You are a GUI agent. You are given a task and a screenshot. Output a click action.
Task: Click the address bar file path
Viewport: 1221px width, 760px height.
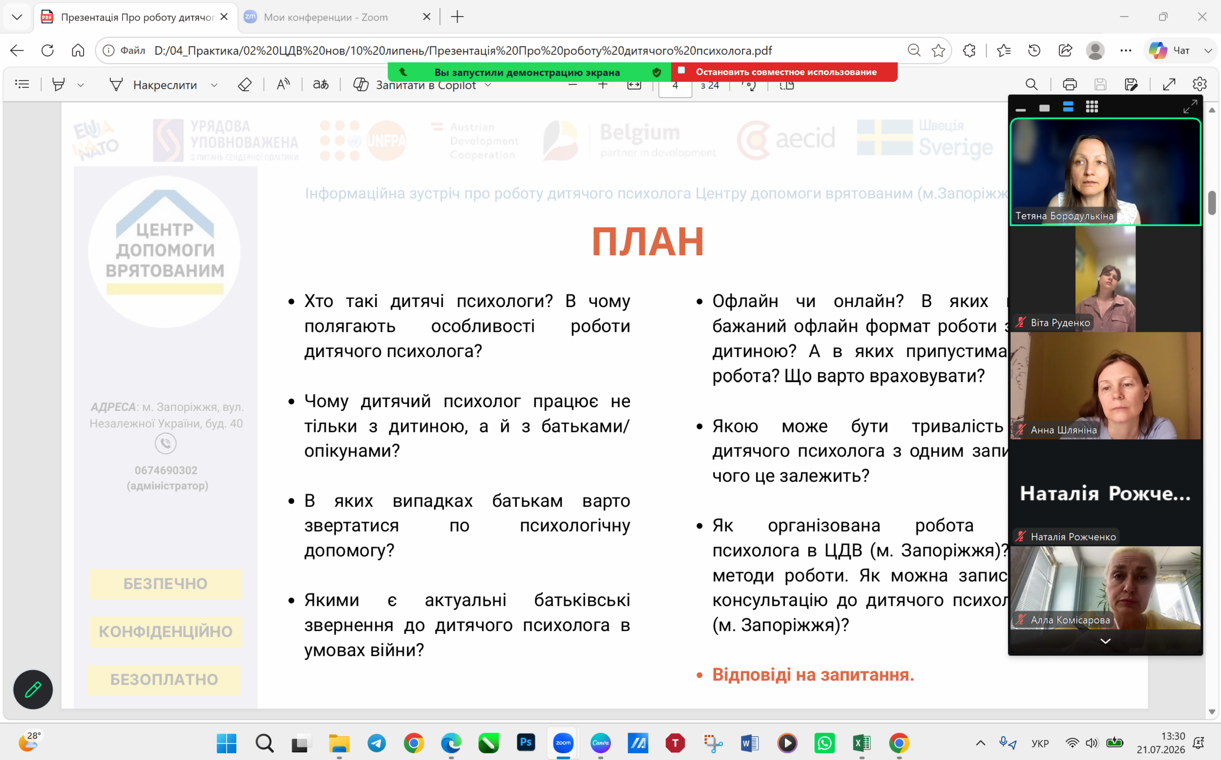pyautogui.click(x=463, y=50)
